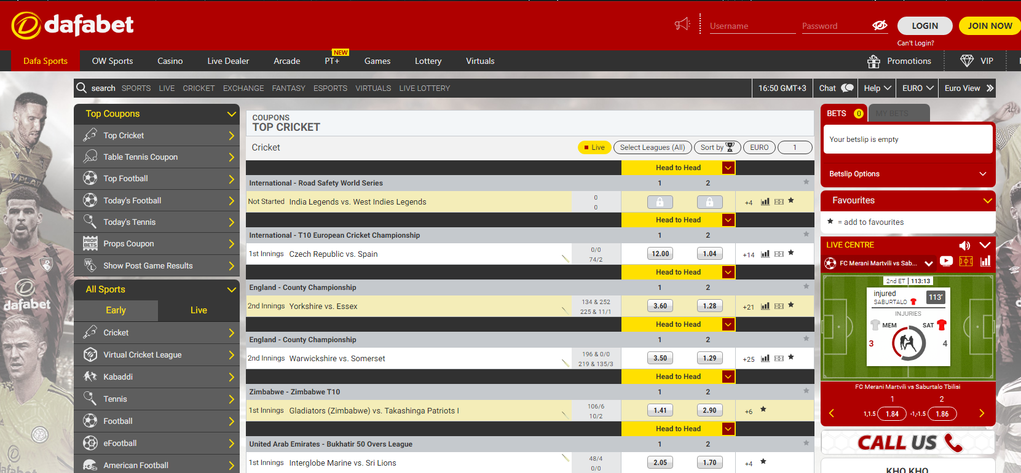The width and height of the screenshot is (1021, 473).
Task: Open Today's Tennis coupon
Action: tap(157, 222)
